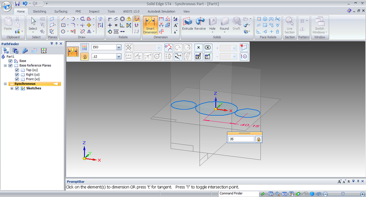Screen dimensions: 366x197
Task: Apply the Perpendicular relationship in Relate group
Action: click(x=122, y=25)
